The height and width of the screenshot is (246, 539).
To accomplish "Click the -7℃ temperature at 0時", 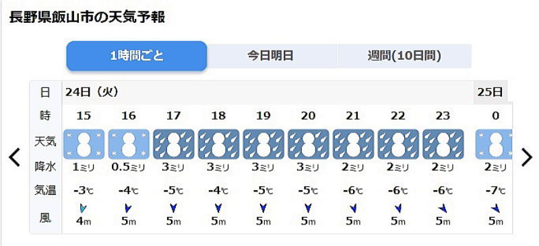I will click(495, 190).
